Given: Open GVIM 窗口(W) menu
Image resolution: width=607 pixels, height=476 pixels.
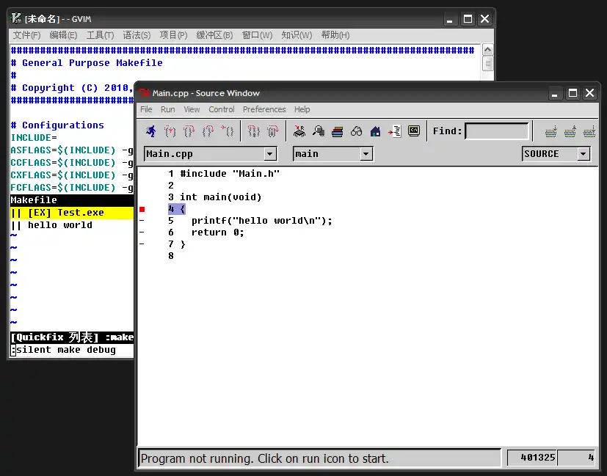Looking at the screenshot, I should (257, 35).
